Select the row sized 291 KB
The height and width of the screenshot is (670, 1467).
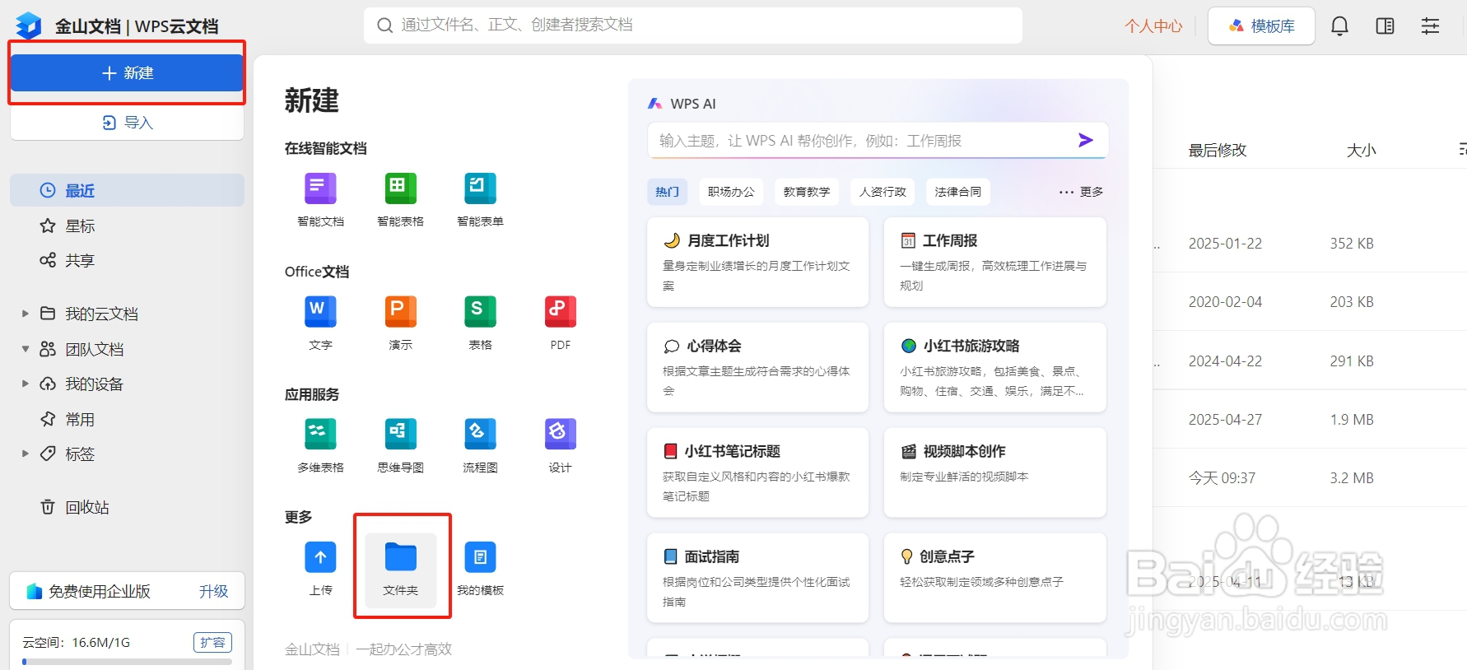click(1310, 361)
